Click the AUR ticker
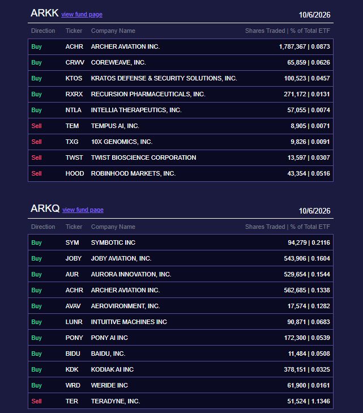 72,274
